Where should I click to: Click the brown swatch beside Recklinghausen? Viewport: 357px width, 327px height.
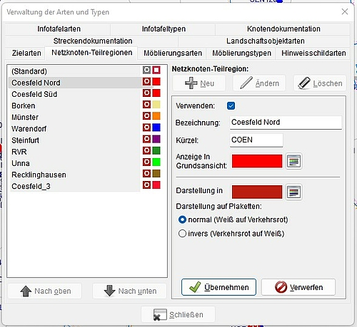click(x=156, y=173)
